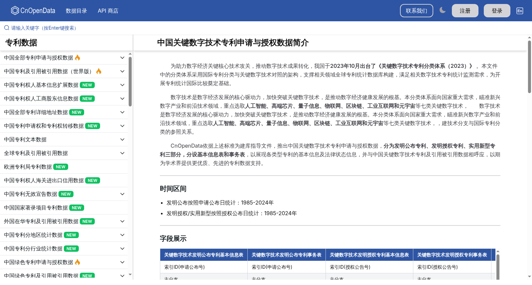Click sidebar scroll-up arrow
Screen dimensions: 532x285
[130, 54]
